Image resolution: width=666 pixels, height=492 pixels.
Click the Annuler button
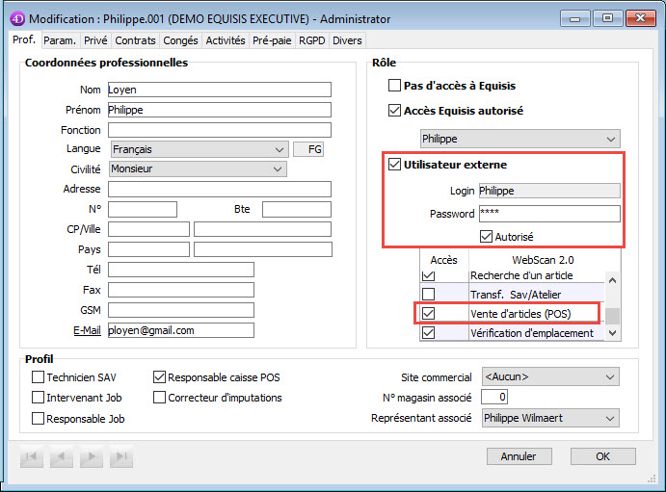519,456
